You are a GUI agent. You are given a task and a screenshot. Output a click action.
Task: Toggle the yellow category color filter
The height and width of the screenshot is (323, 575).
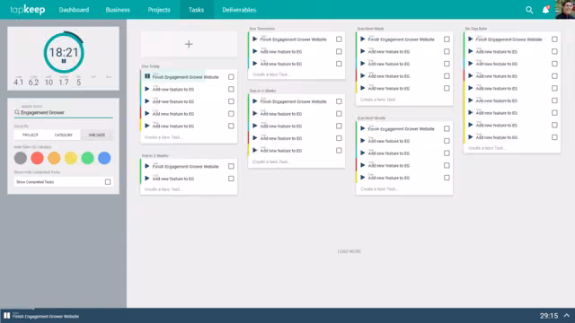(71, 158)
